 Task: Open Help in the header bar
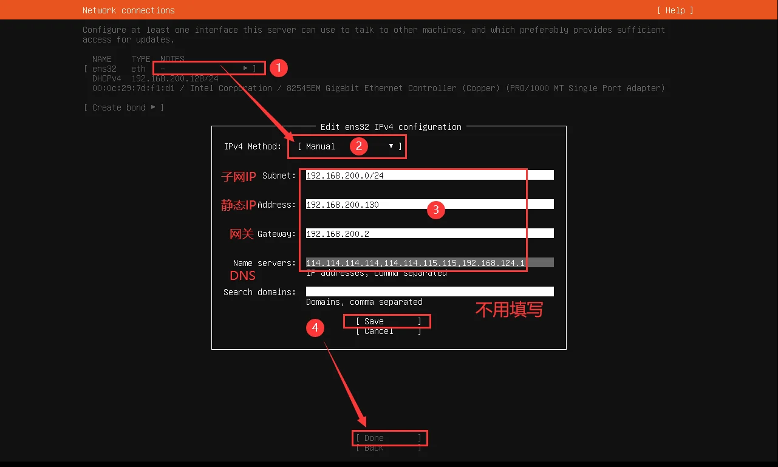pos(675,10)
